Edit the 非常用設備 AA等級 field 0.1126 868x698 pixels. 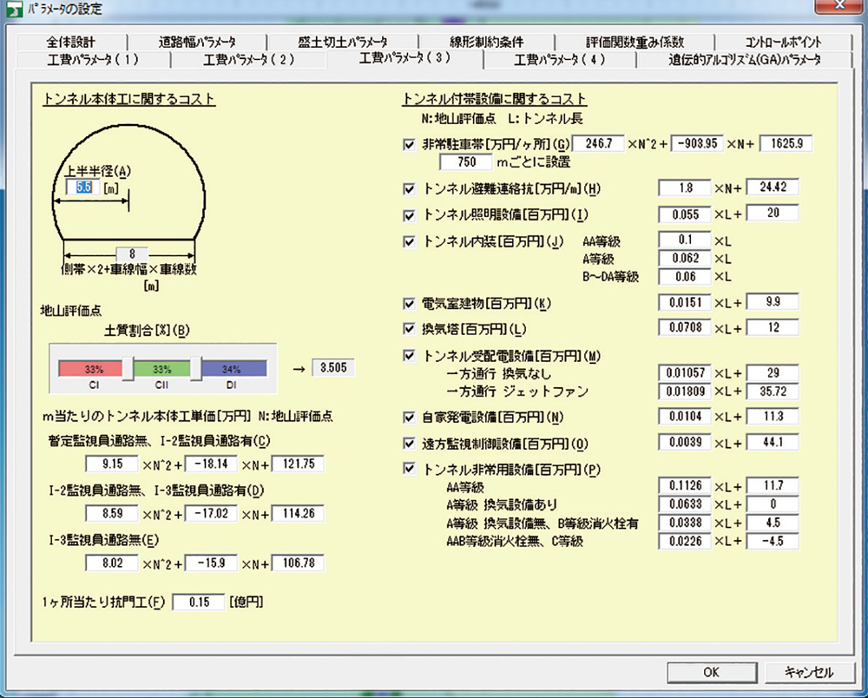[x=685, y=486]
